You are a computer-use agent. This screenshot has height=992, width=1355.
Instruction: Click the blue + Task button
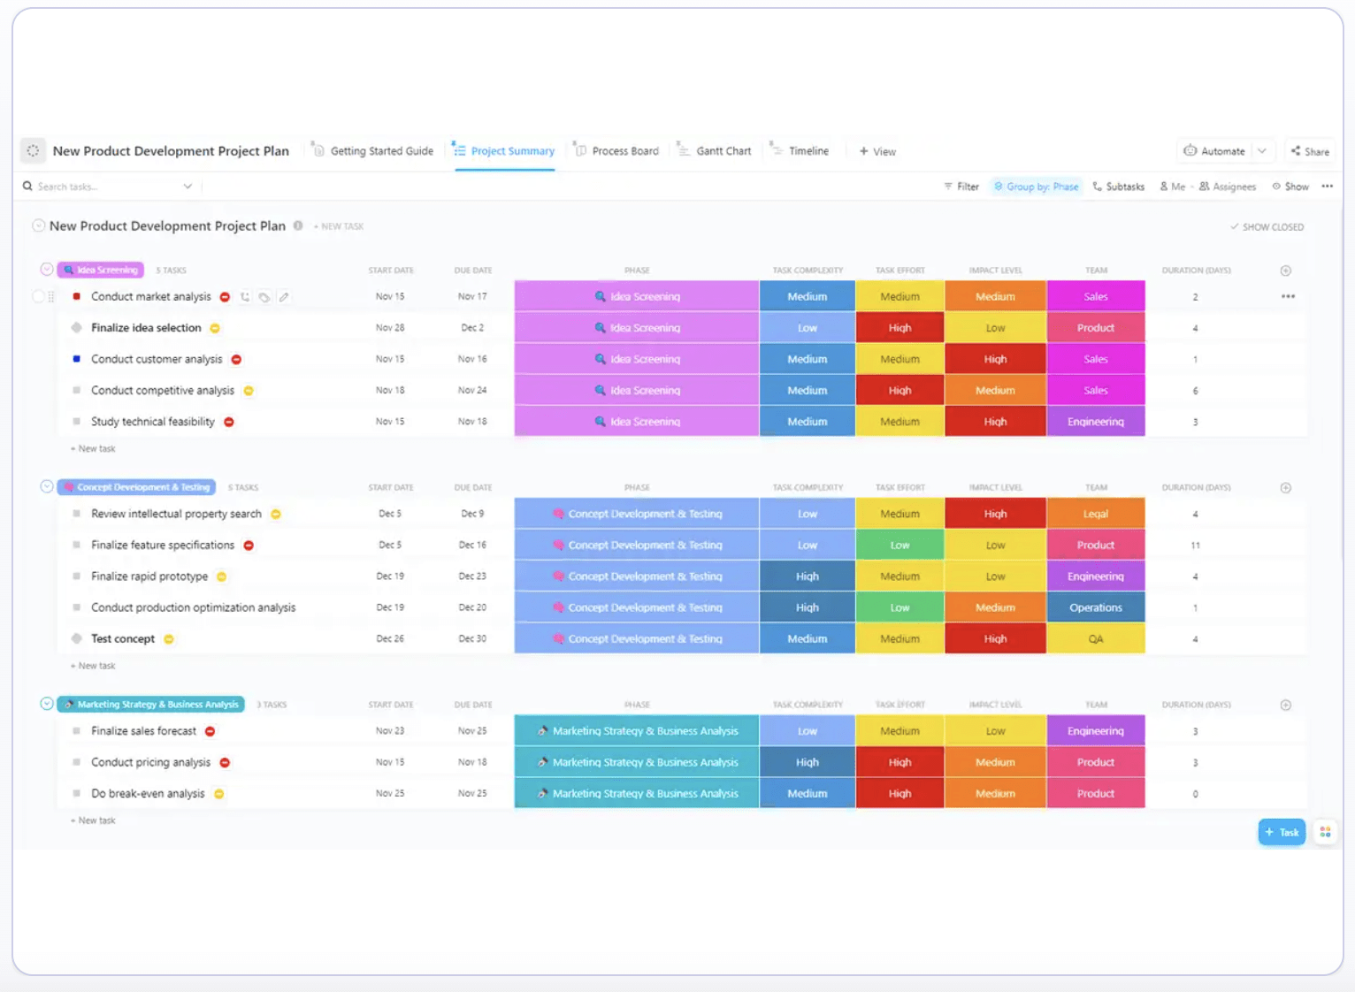point(1282,832)
